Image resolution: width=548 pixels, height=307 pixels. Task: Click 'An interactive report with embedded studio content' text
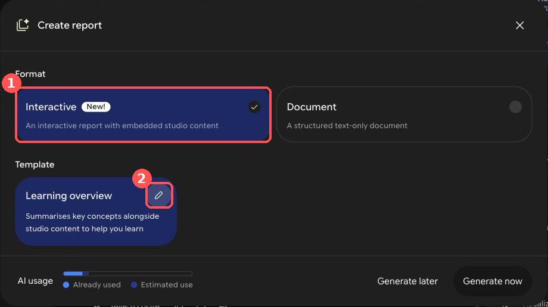click(122, 126)
